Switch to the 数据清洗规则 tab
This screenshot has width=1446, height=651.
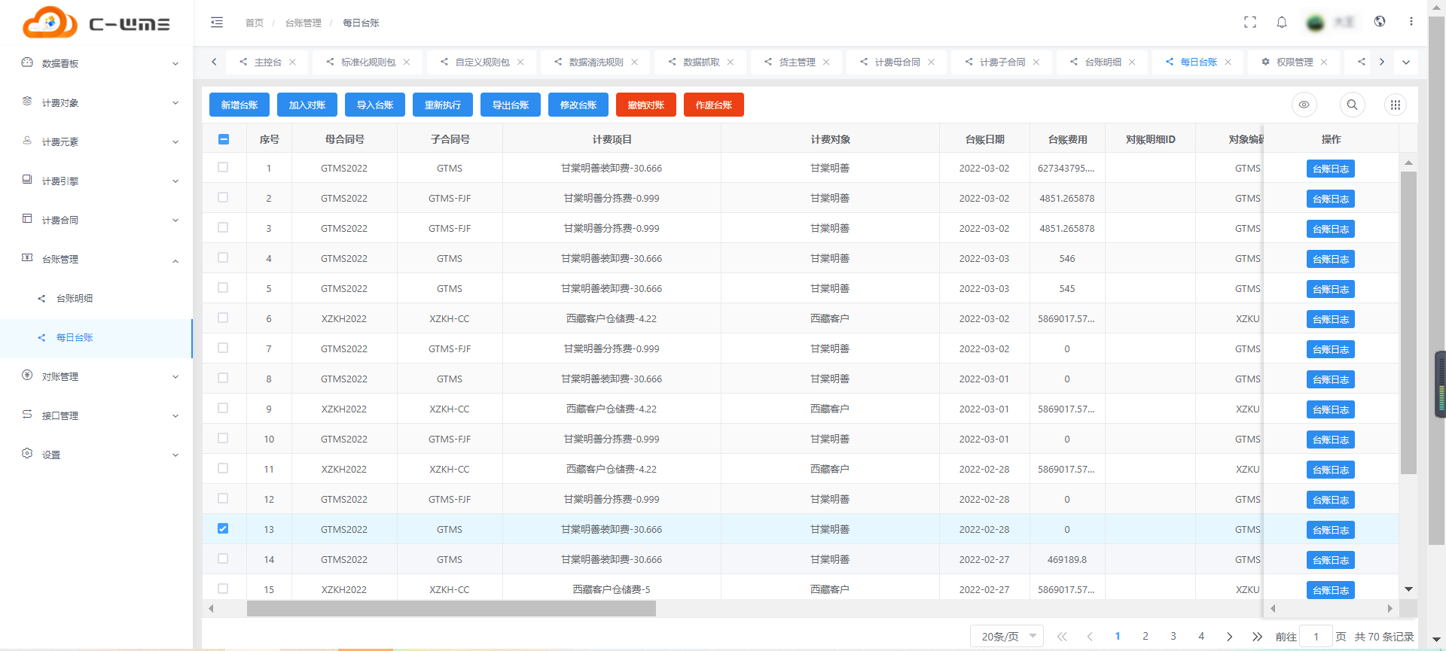(x=596, y=62)
